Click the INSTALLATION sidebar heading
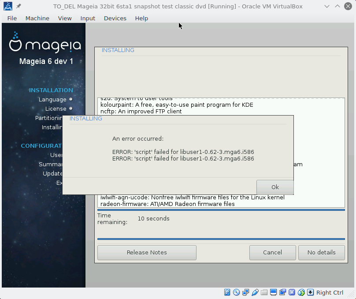This screenshot has height=299, width=356. (x=51, y=90)
